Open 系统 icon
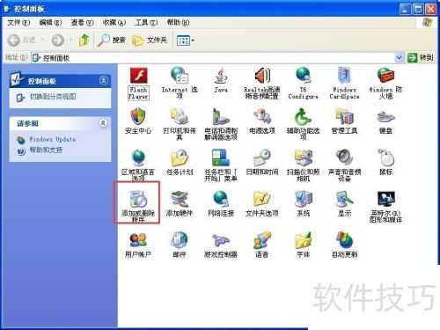440x330 pixels. point(303,199)
